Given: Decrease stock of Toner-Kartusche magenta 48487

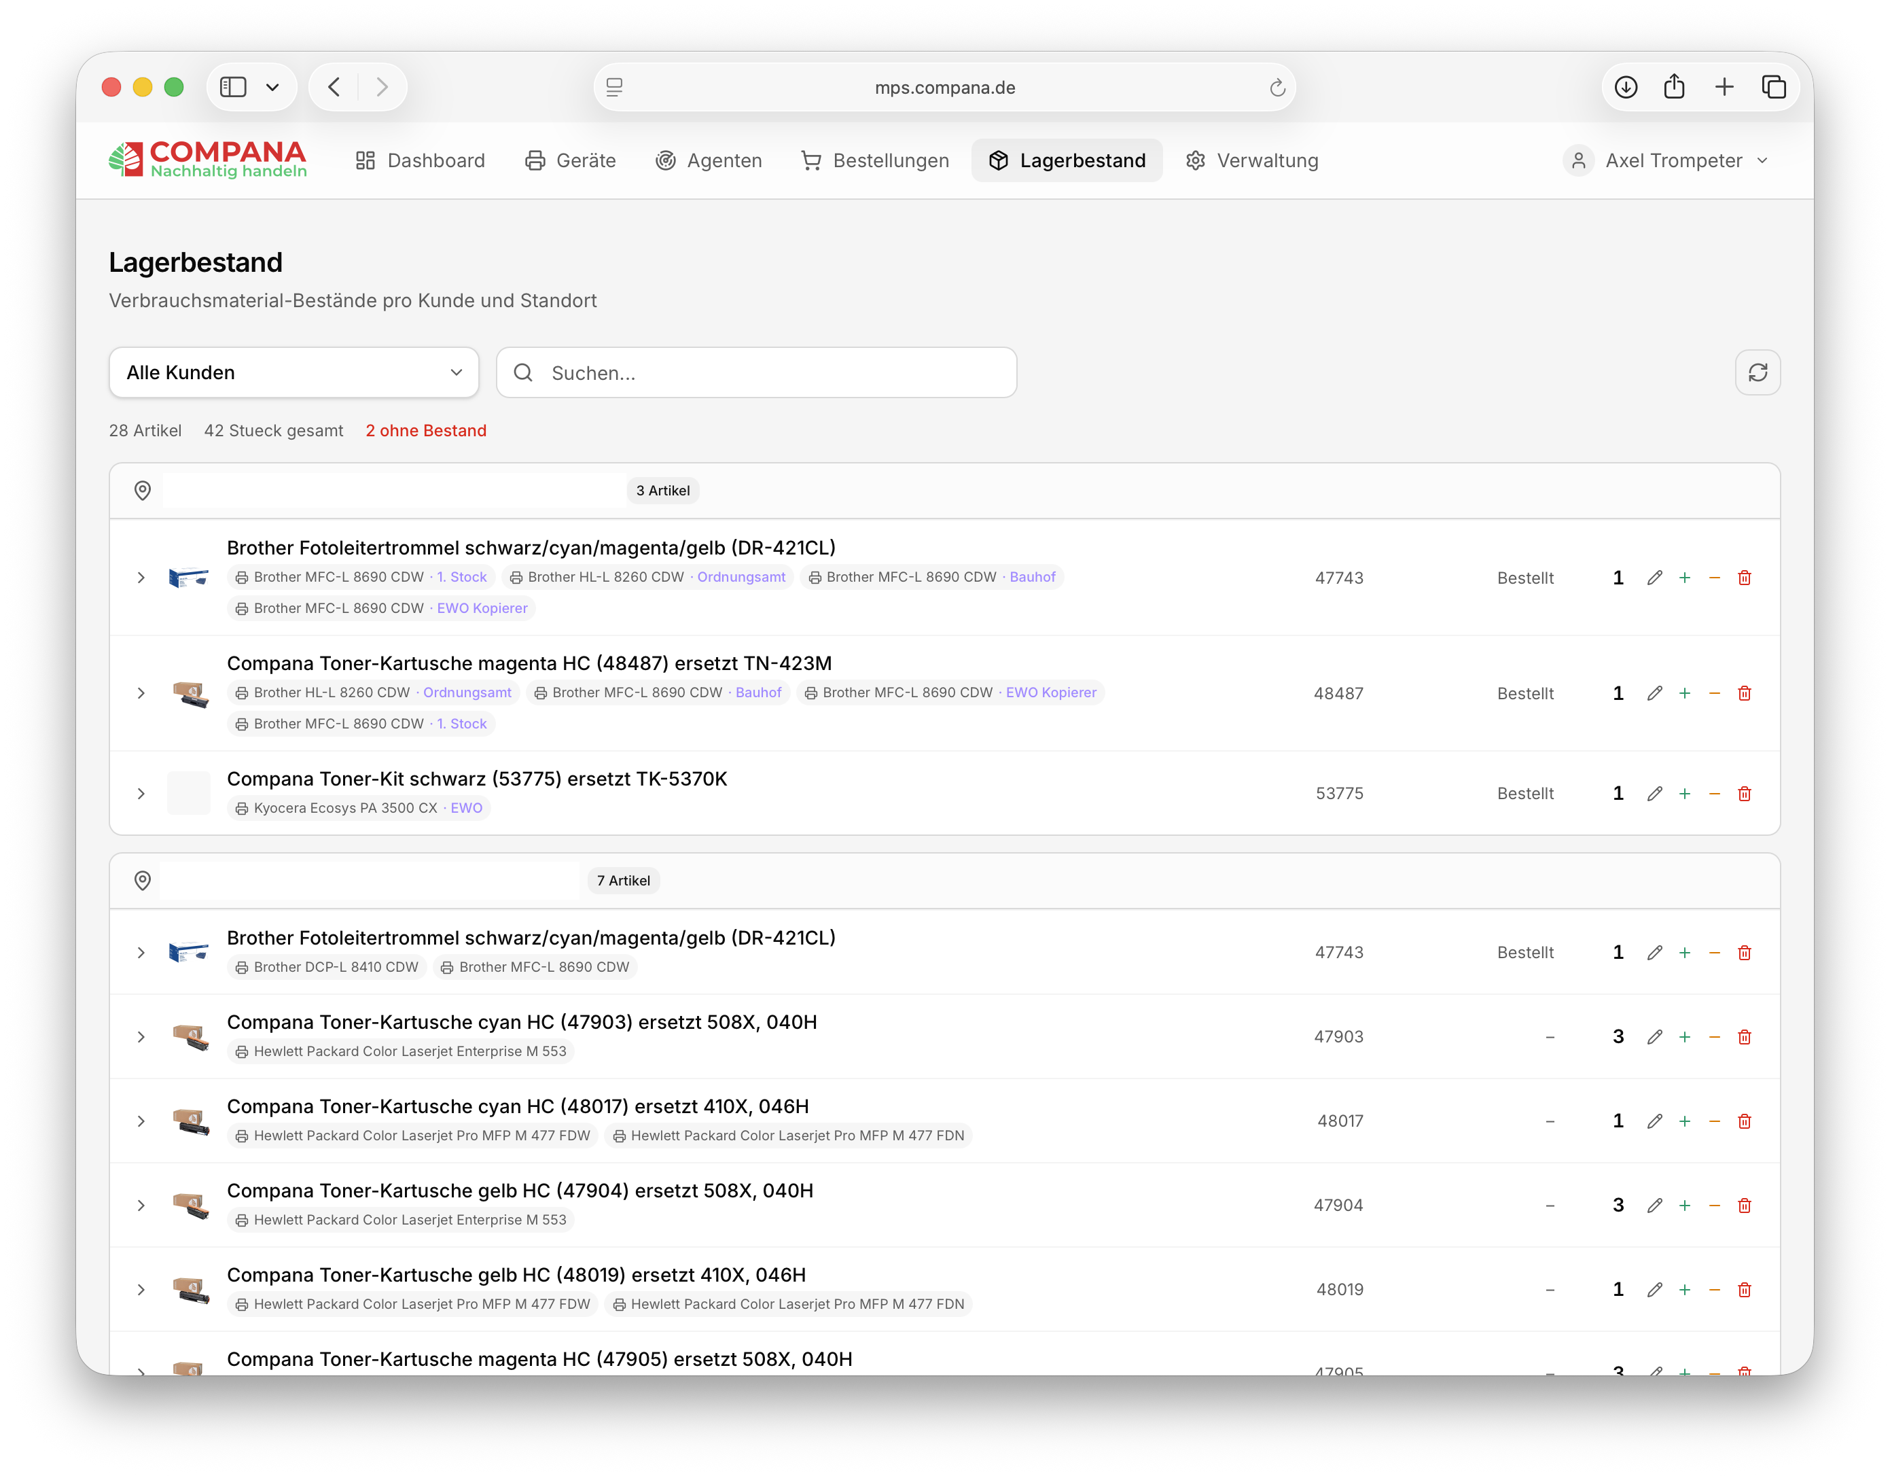Looking at the screenshot, I should point(1713,693).
